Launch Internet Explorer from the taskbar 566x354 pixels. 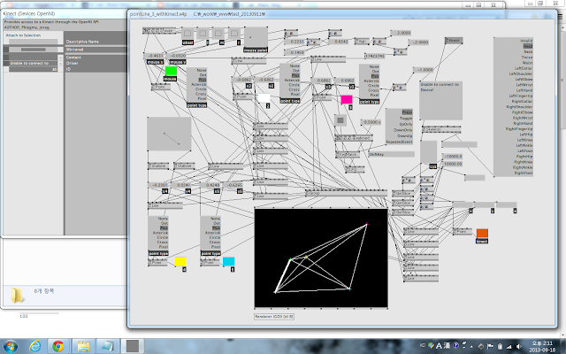coord(35,346)
